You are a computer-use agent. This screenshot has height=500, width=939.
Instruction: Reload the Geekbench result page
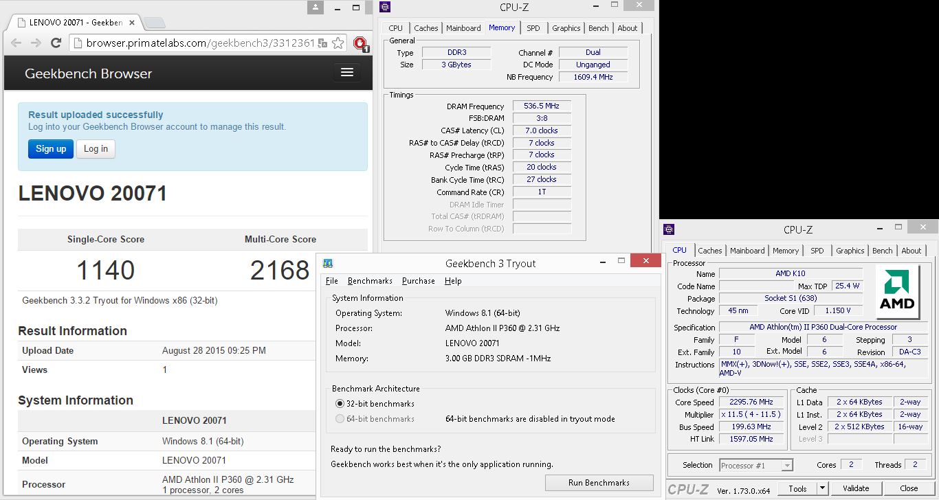56,43
